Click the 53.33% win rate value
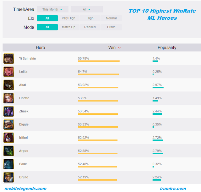Image resolution: width=201 pixels, height=192 pixels. click(83, 124)
